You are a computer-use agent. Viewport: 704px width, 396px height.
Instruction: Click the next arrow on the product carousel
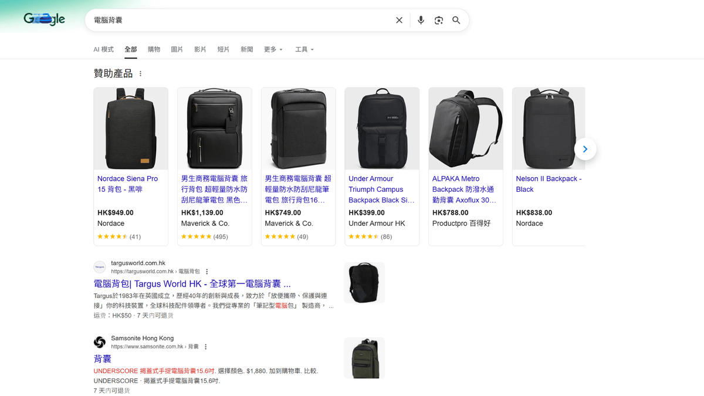click(585, 150)
